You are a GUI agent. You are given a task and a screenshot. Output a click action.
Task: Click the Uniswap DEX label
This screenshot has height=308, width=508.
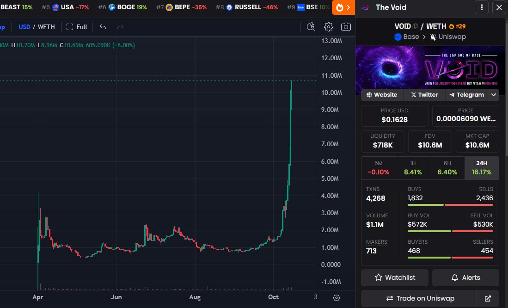click(x=448, y=37)
